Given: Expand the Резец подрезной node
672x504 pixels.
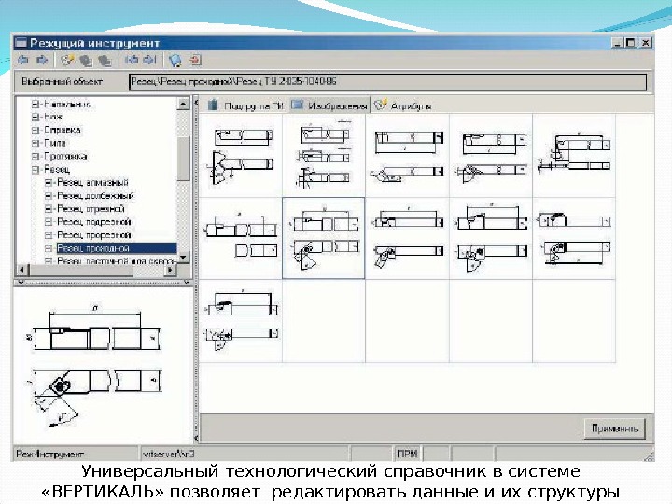Looking at the screenshot, I should click(x=49, y=222).
